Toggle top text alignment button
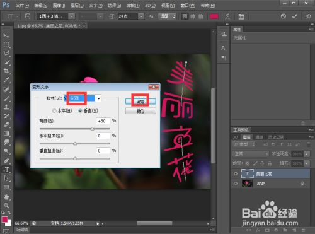Viewport: 315px width, 234px height. click(185, 16)
